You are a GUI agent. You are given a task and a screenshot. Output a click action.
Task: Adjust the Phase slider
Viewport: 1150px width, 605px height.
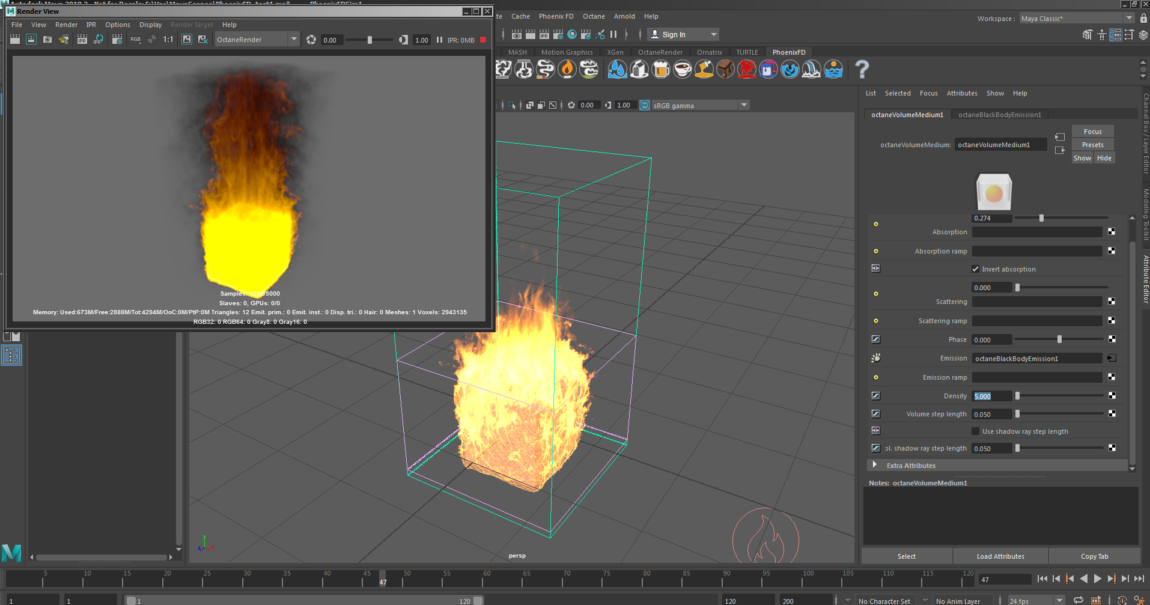[1059, 339]
